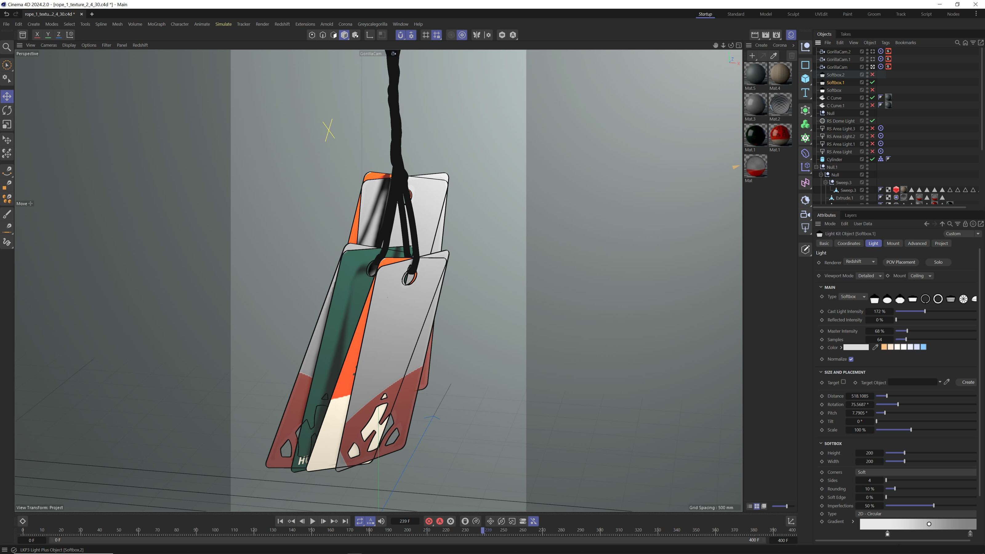The height and width of the screenshot is (554, 985).
Task: Collapse the SOFTBOX section
Action: coord(821,443)
